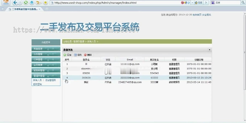Image resolution: width=246 pixels, height=123 pixels.
Task: Click the browser forward arrow button
Action: point(20,2)
